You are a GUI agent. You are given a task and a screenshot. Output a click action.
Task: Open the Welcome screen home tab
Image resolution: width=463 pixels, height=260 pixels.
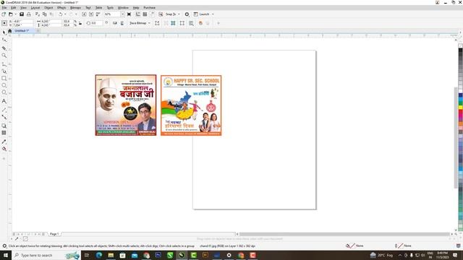[9, 30]
